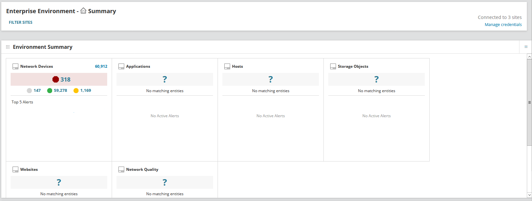Click the Network Quality tile title

click(x=142, y=170)
